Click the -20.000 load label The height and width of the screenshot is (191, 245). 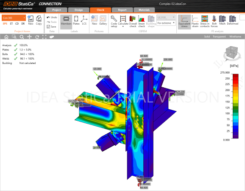click(x=97, y=69)
